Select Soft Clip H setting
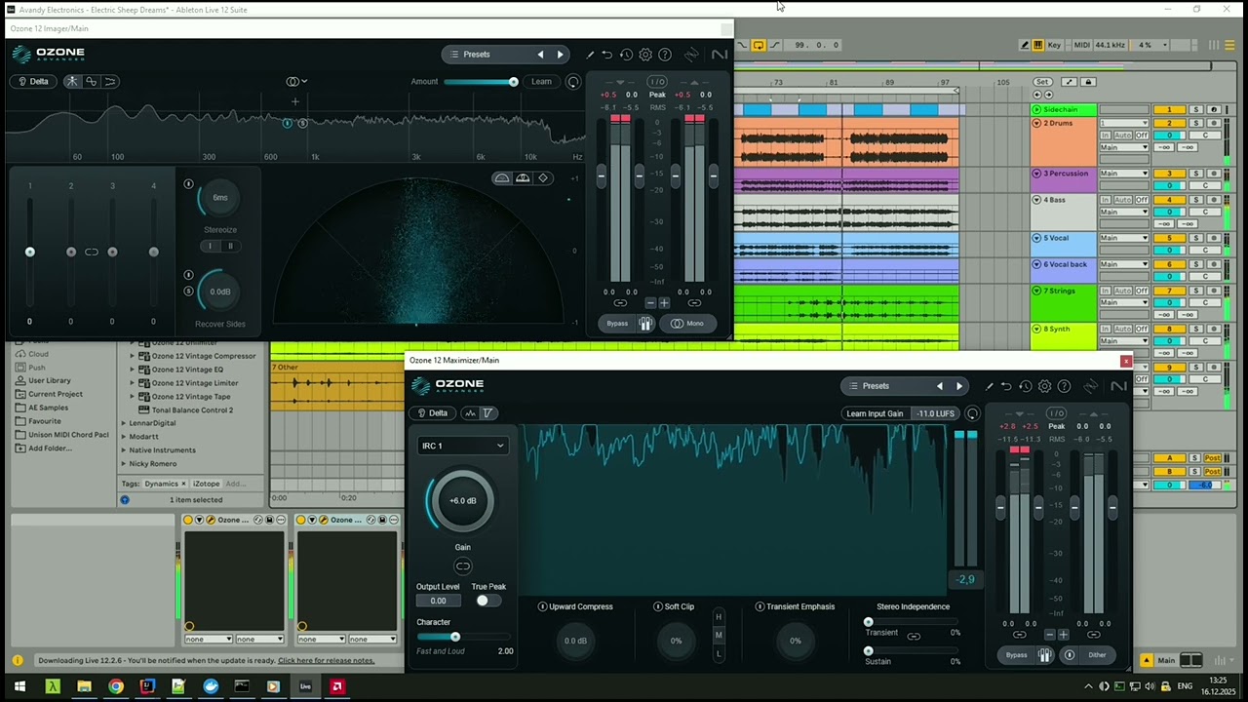The image size is (1248, 702). 719,617
